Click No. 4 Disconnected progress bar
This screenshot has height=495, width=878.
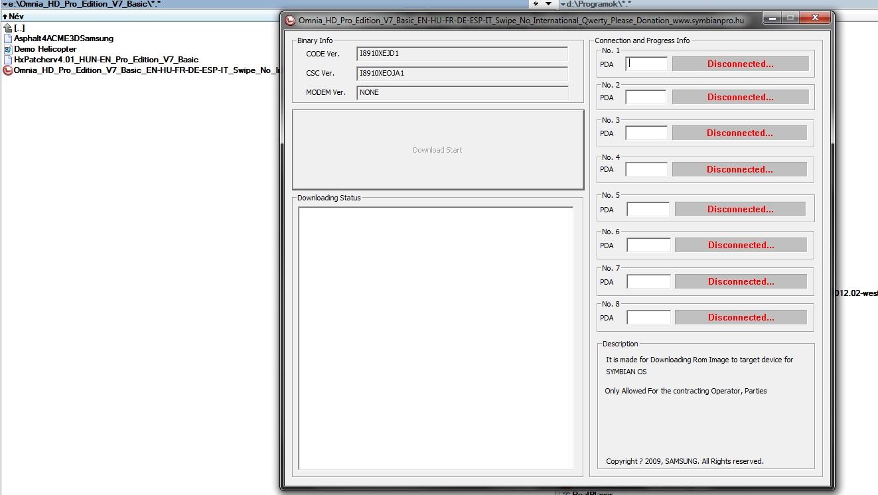point(740,169)
